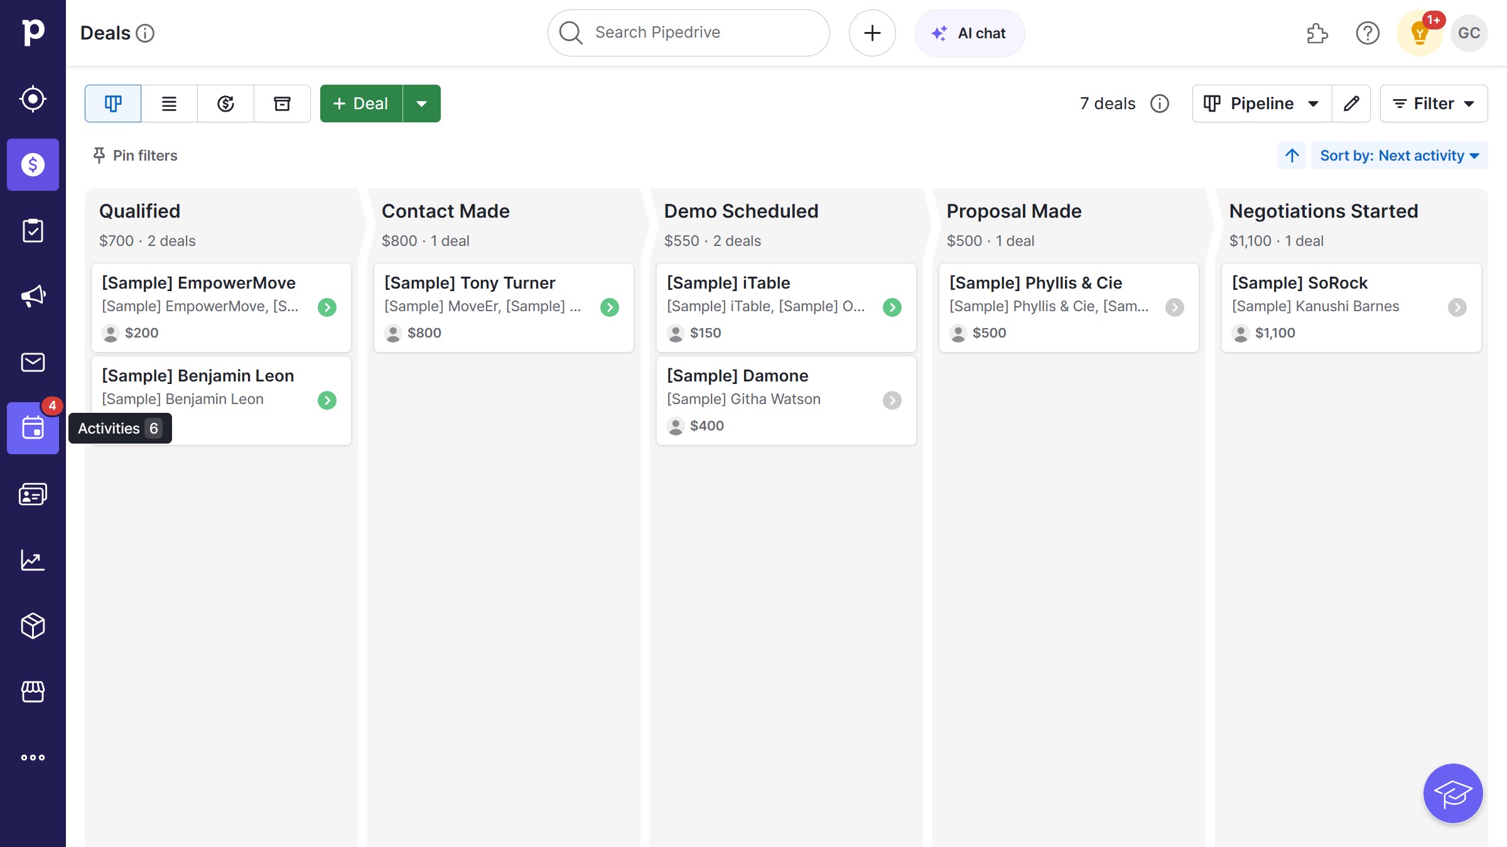The image size is (1507, 847).
Task: Open the Marketplace storefront icon
Action: coord(33,692)
